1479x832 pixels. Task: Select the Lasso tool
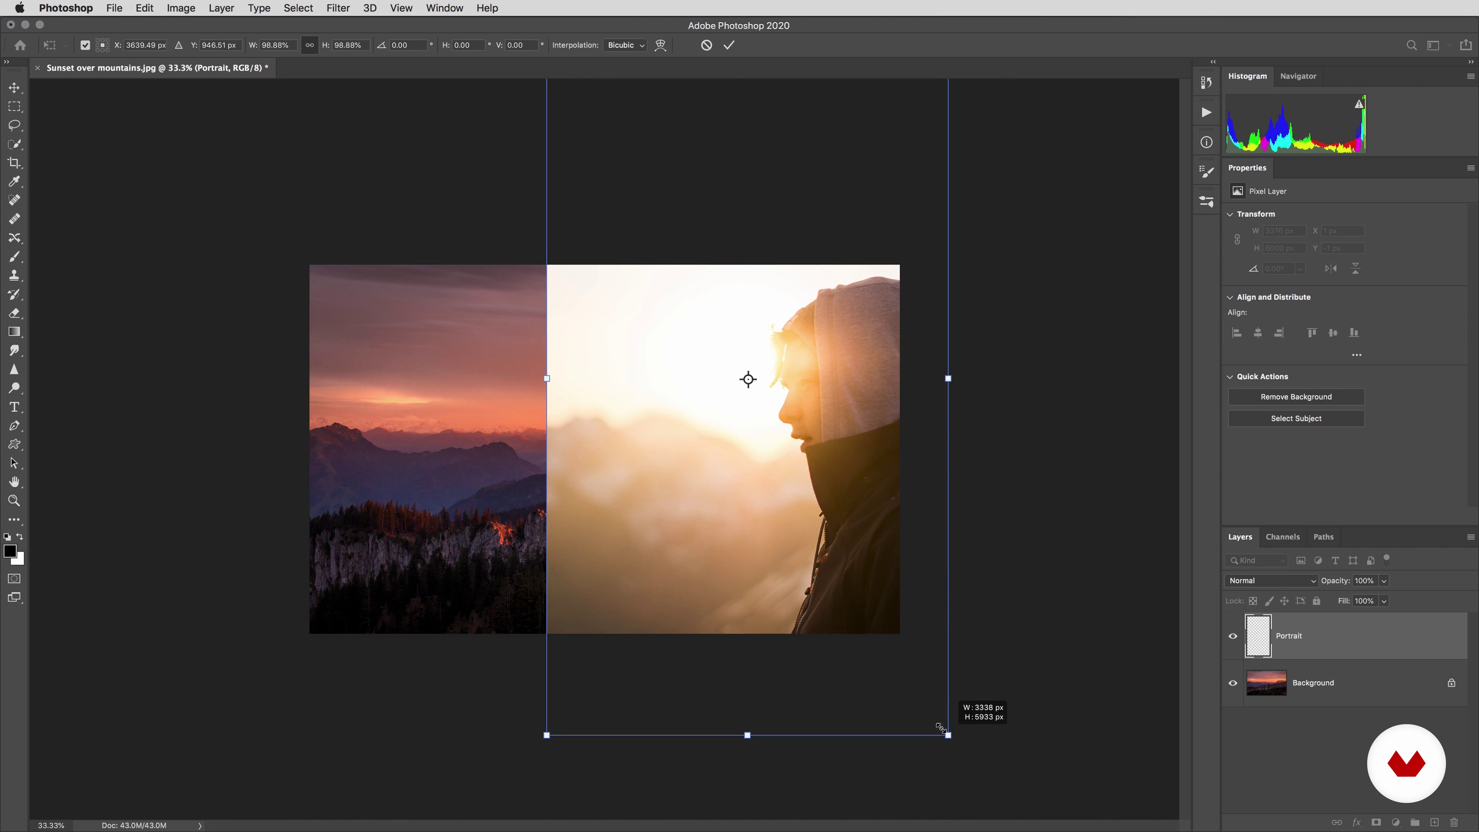14,125
